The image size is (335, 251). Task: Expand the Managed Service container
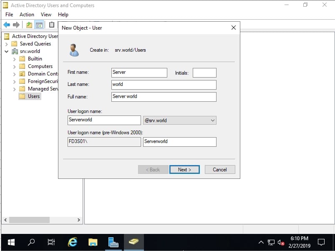tap(15, 89)
